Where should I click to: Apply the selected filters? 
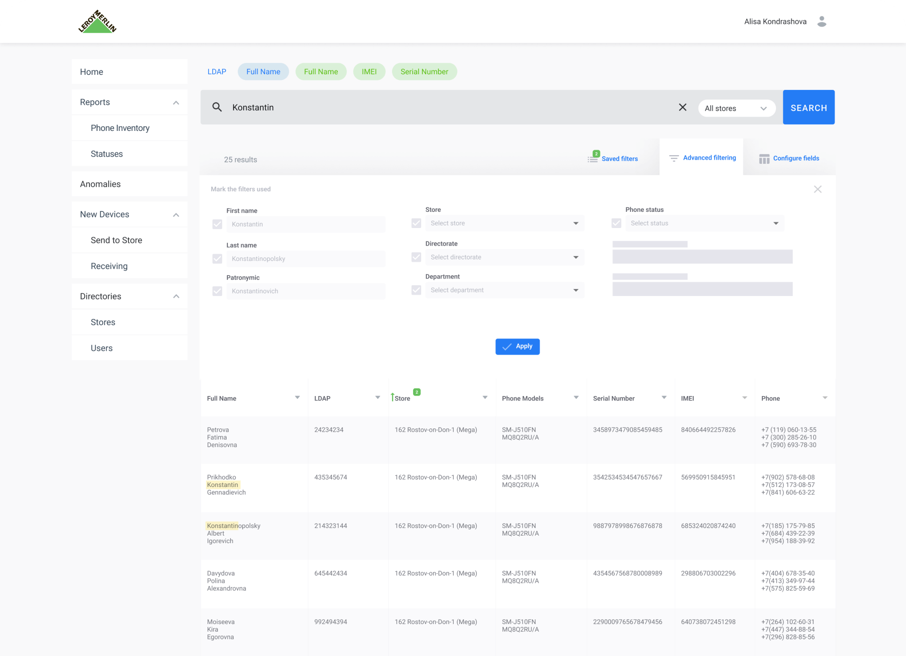517,347
